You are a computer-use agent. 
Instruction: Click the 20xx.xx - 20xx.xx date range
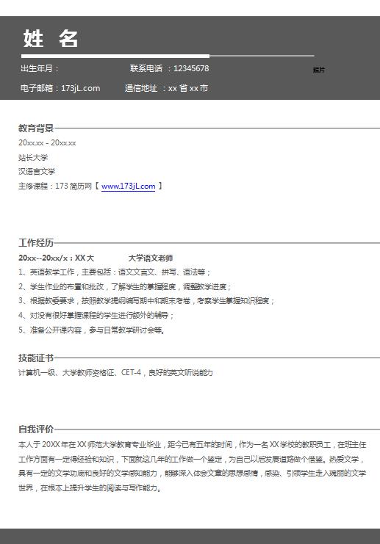[x=47, y=142]
